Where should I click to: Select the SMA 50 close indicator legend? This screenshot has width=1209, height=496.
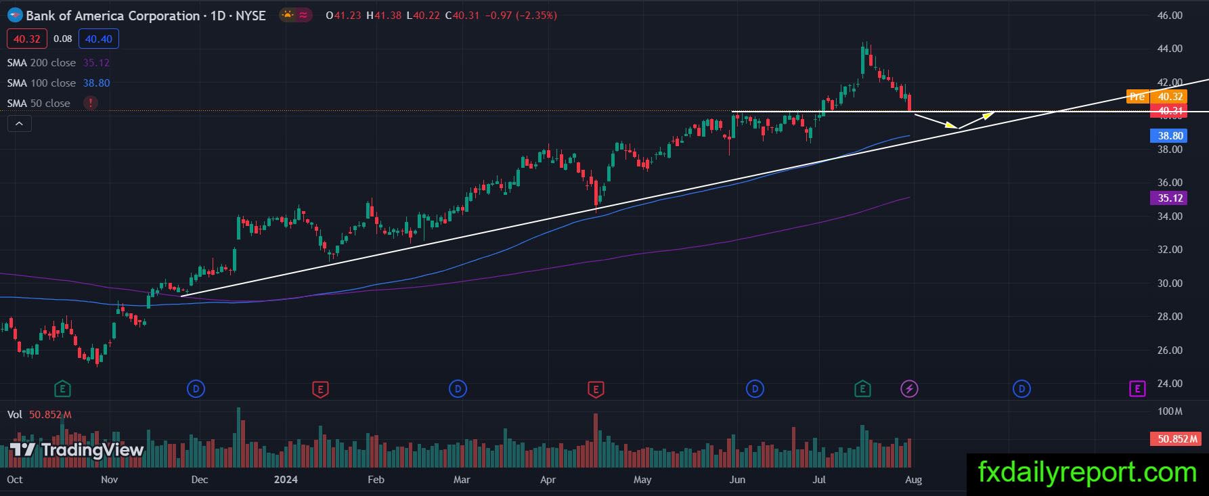click(39, 103)
